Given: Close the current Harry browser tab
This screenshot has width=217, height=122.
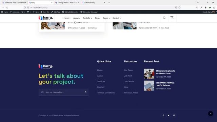Looking at the screenshot, I should point(52,3).
